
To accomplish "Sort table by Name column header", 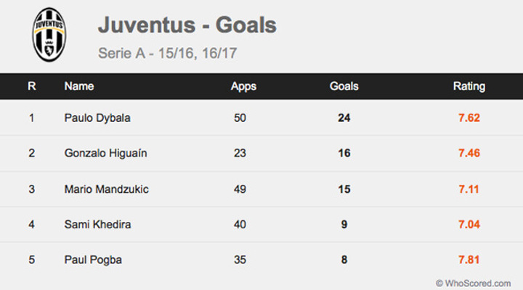I will (79, 86).
